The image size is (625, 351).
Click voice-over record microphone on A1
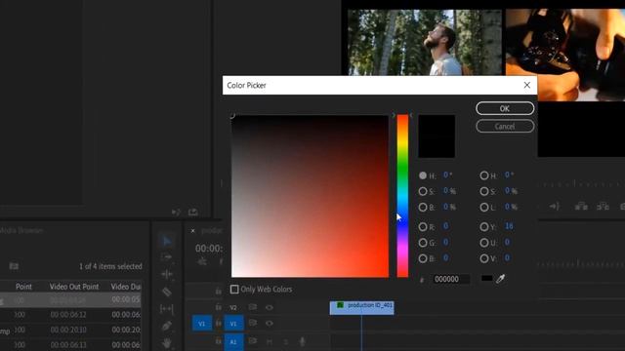click(302, 341)
